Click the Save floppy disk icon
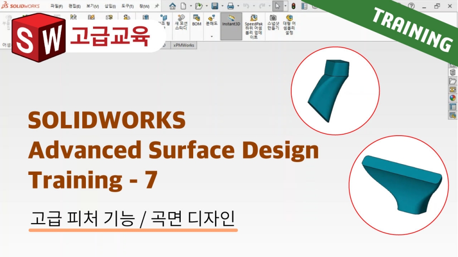Image resolution: width=458 pixels, height=257 pixels. (x=215, y=6)
